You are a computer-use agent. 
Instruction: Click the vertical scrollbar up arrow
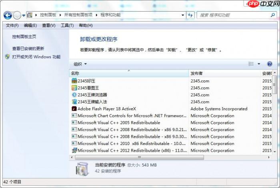pos(275,72)
